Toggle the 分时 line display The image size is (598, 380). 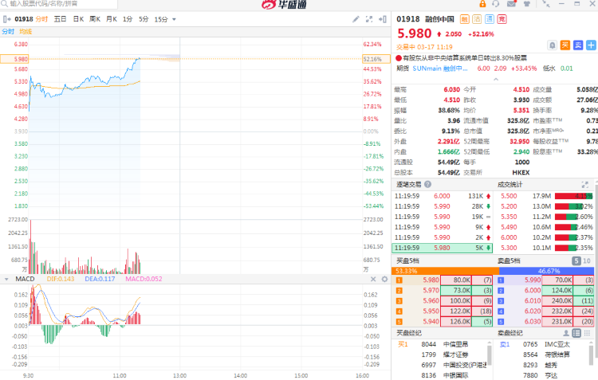8,32
